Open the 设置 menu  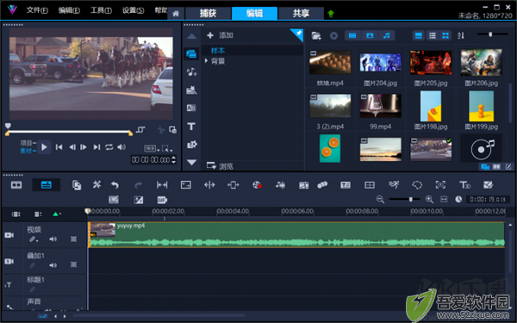pos(133,10)
